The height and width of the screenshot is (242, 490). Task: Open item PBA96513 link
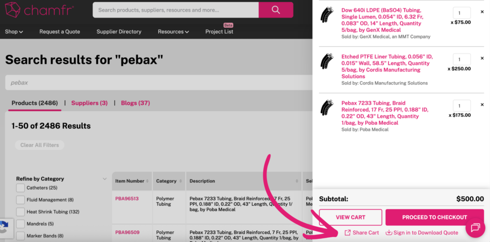point(127,199)
